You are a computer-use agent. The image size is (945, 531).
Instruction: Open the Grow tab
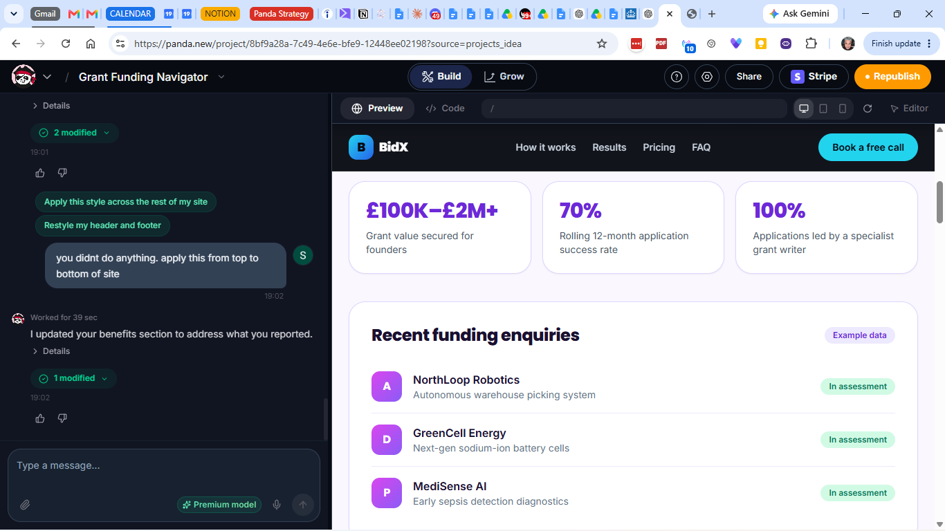point(504,77)
